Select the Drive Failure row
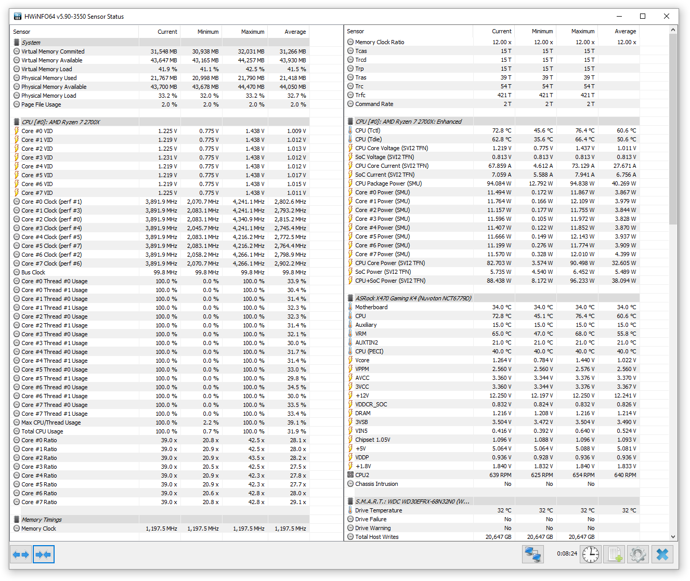Viewport: 690px width, 581px height. 492,519
